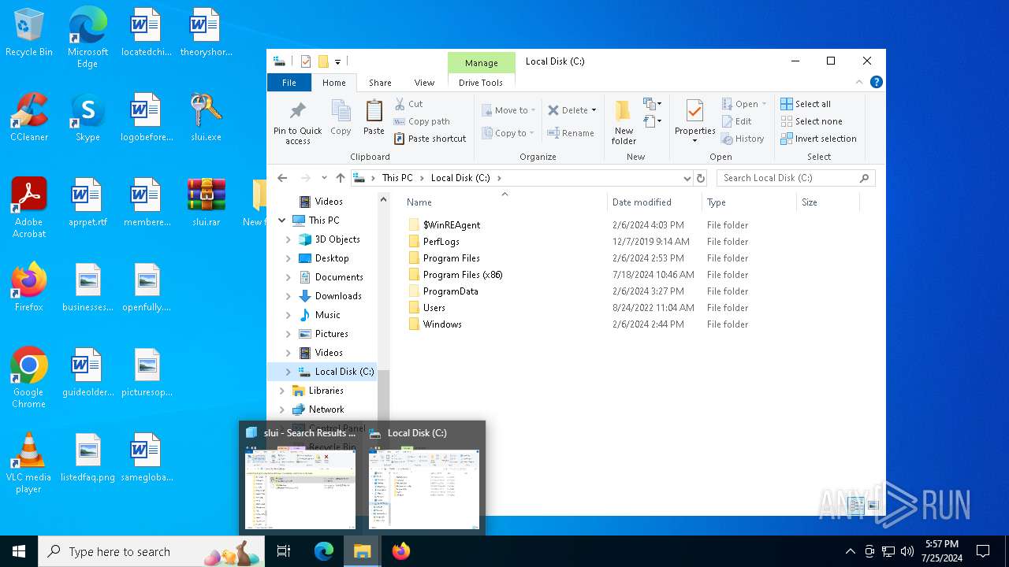
Task: Click the Paste ribbon icon
Action: tap(374, 117)
